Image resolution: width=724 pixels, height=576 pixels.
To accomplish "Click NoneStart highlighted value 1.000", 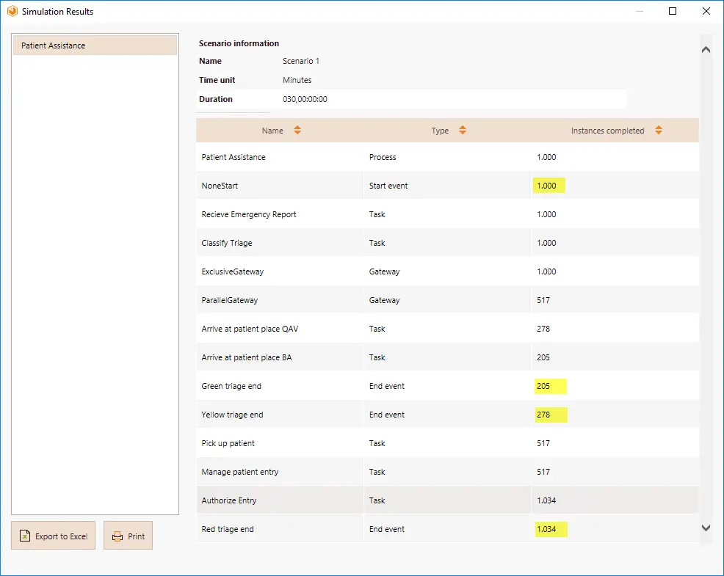I will [546, 186].
